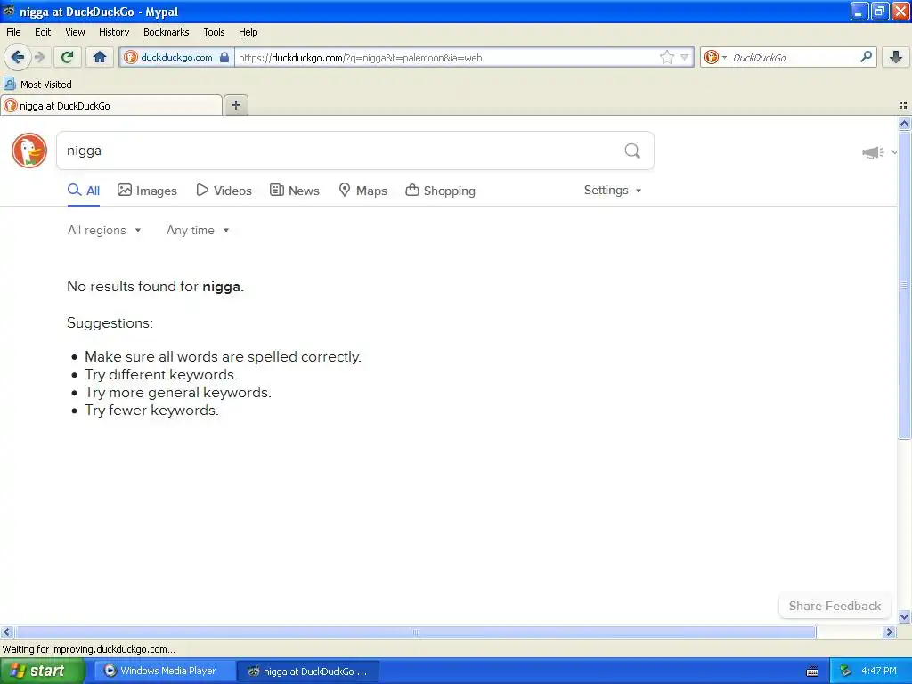Click vertical scrollbar up arrow
912x684 pixels.
904,123
